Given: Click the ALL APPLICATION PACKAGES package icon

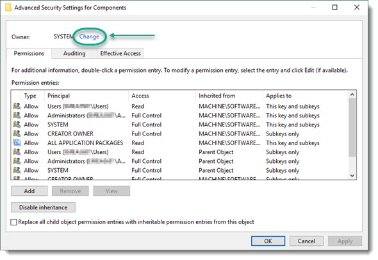Looking at the screenshot, I should click(x=17, y=143).
